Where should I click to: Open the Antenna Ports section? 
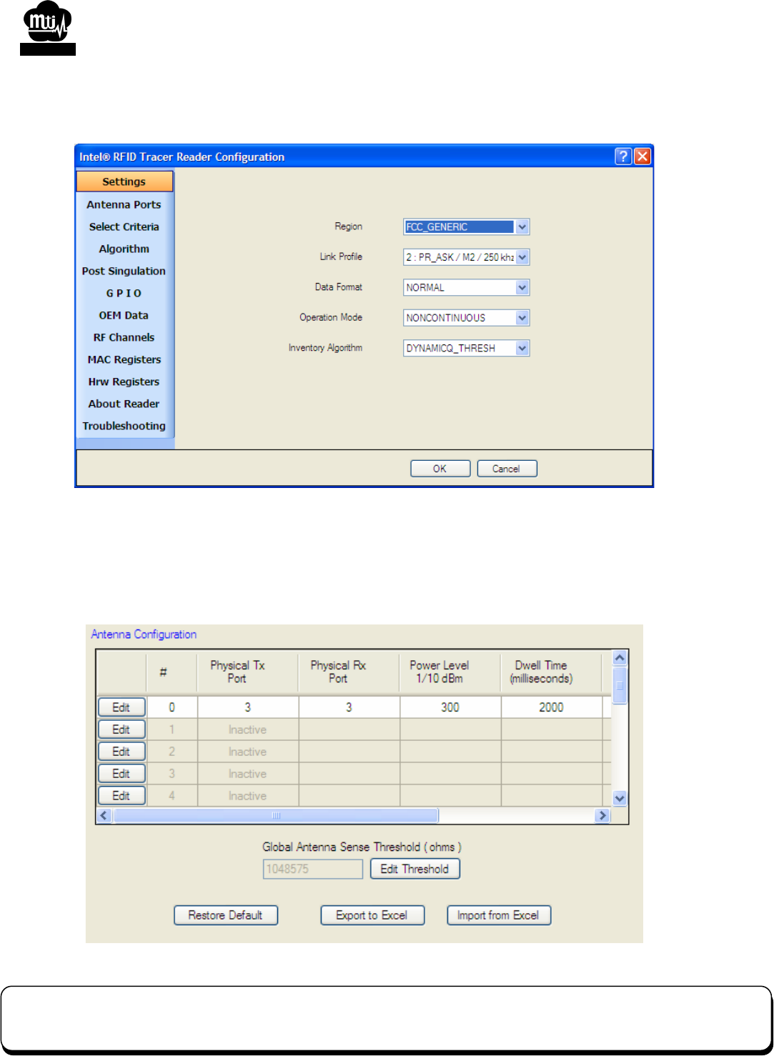click(x=124, y=204)
